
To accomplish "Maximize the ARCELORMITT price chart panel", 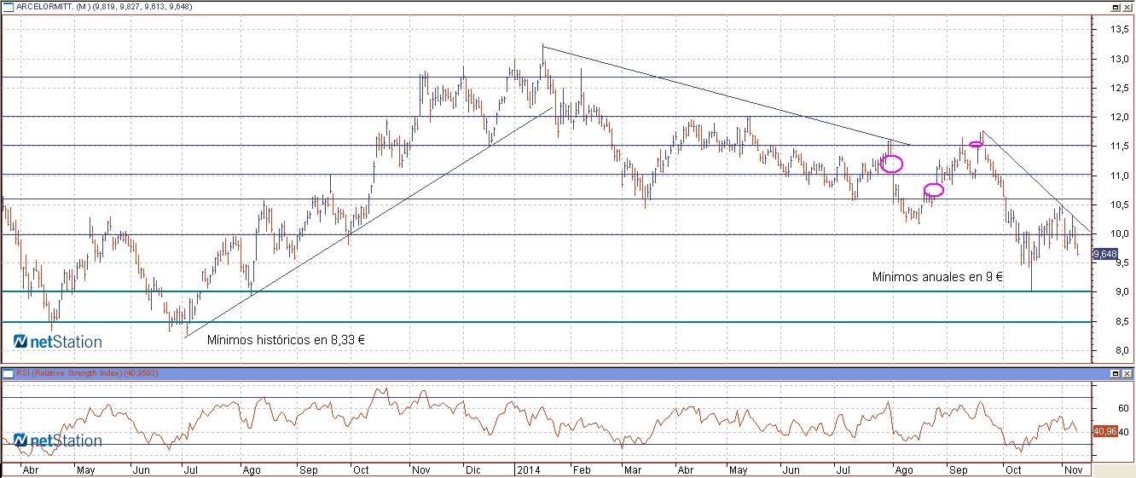I will 1115,6.
